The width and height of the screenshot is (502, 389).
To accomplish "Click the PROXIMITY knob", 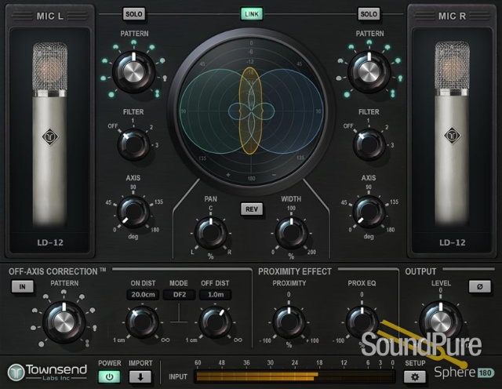I will (289, 322).
